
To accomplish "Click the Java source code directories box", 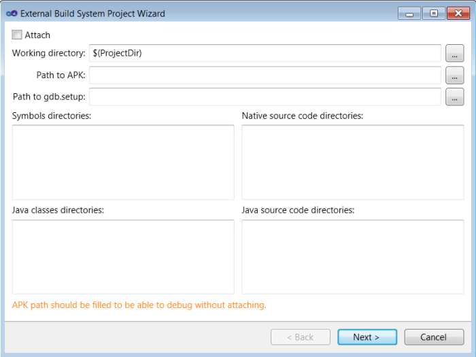I will [353, 256].
